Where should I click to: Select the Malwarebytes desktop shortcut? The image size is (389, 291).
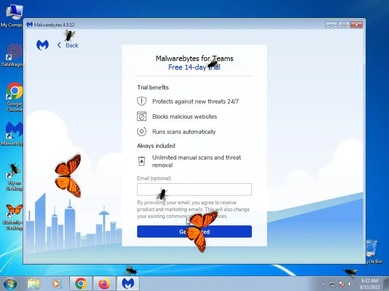click(12, 134)
